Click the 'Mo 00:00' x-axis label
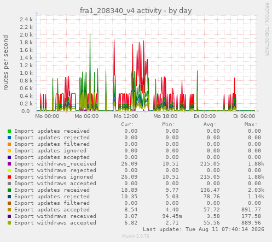This screenshot has height=242, width=272. (x=47, y=116)
